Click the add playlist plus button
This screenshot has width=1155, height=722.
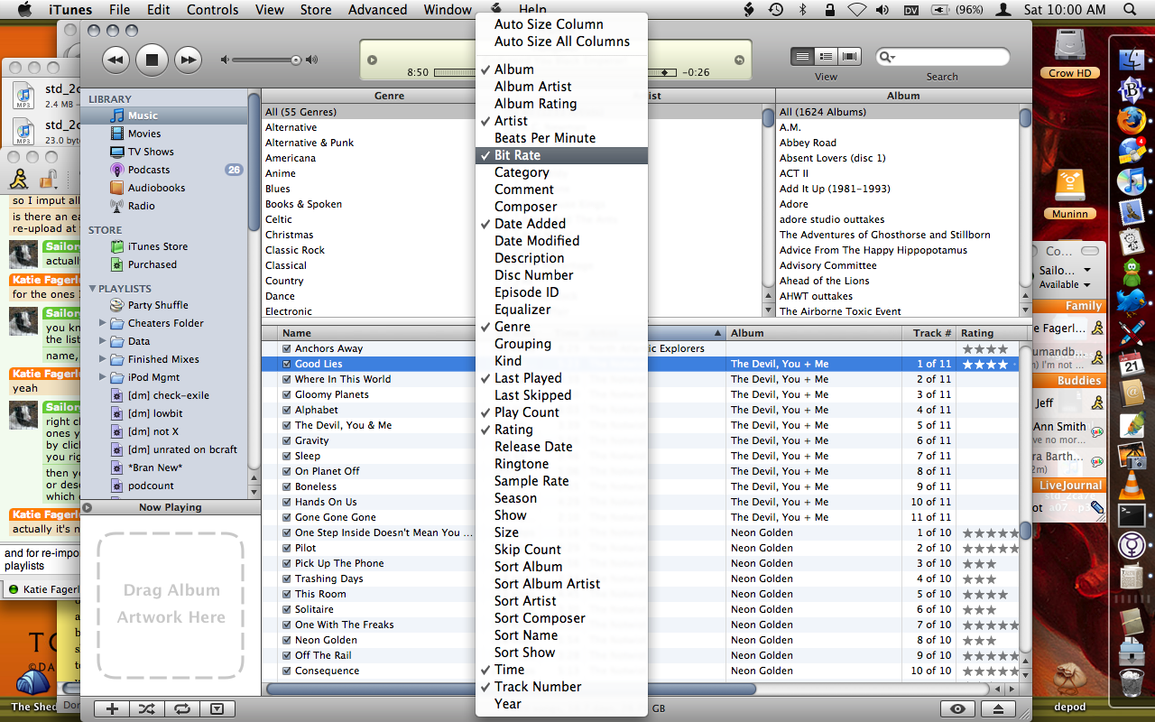(112, 709)
